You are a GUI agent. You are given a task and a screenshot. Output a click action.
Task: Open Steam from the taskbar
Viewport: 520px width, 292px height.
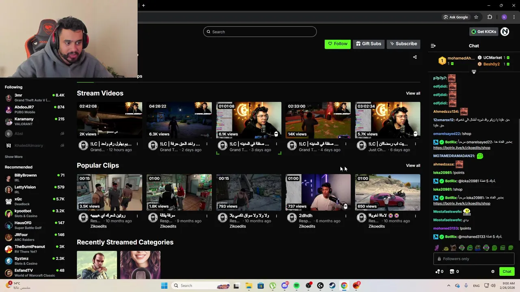[x=332, y=286]
